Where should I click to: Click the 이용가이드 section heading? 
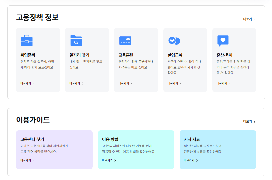(x=33, y=120)
